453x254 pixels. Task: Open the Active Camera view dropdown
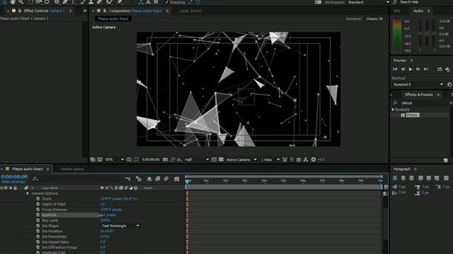pos(241,159)
